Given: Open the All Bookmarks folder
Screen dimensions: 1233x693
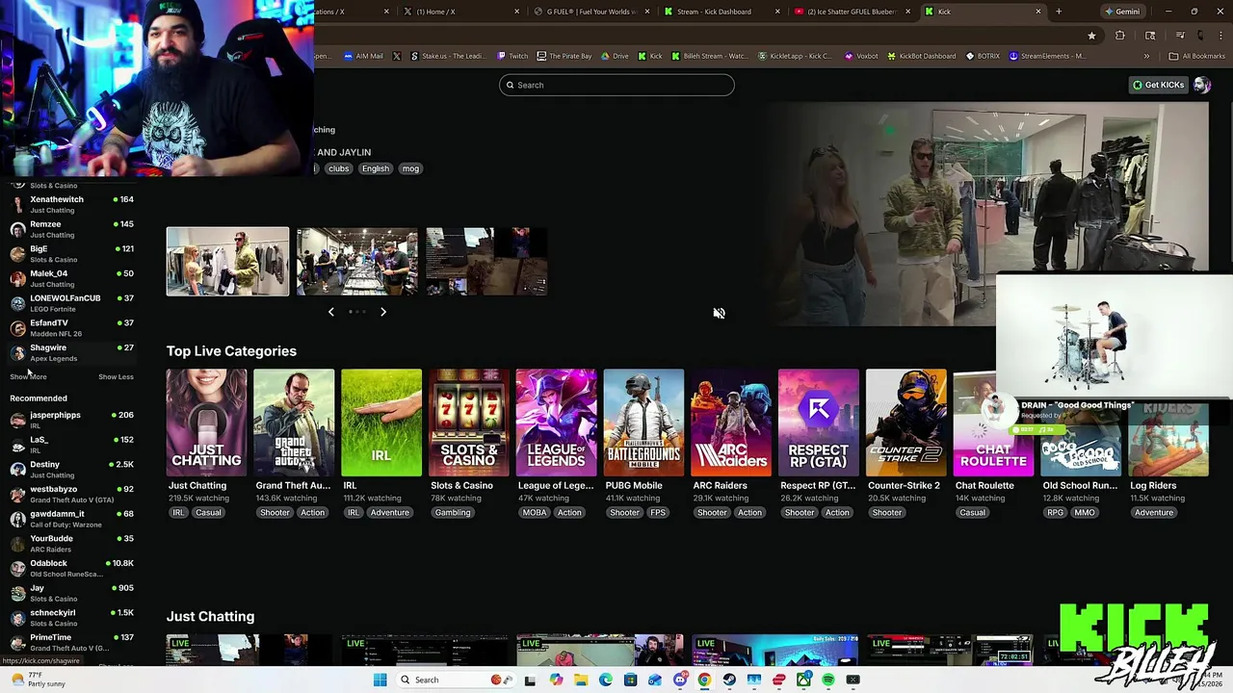Looking at the screenshot, I should (x=1197, y=56).
